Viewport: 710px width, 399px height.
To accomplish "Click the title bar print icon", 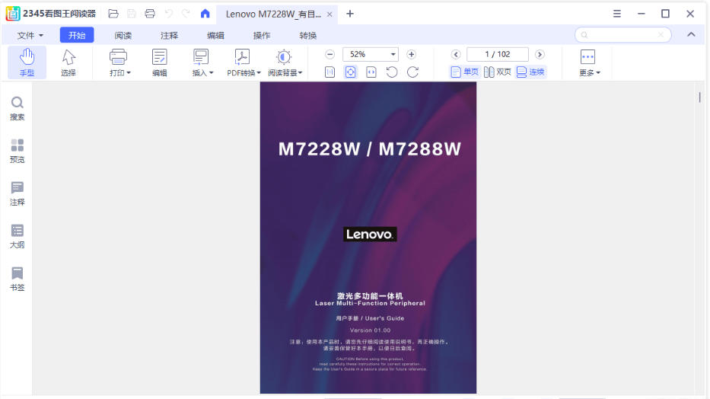I will pos(150,14).
